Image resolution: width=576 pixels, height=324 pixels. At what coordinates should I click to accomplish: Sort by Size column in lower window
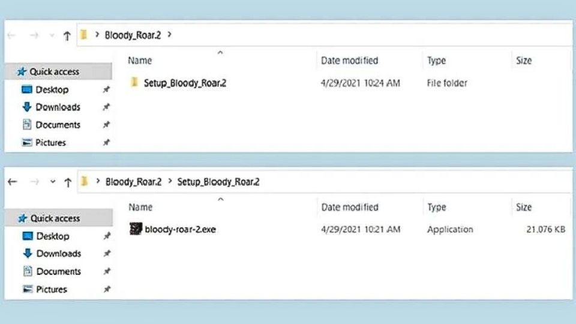coord(524,207)
